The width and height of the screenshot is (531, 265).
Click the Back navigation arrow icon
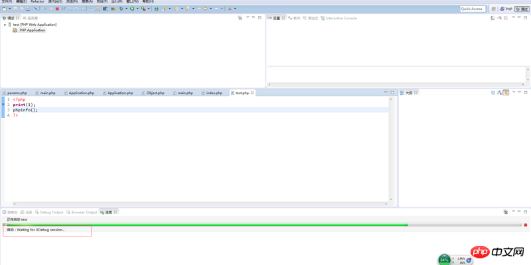point(205,9)
